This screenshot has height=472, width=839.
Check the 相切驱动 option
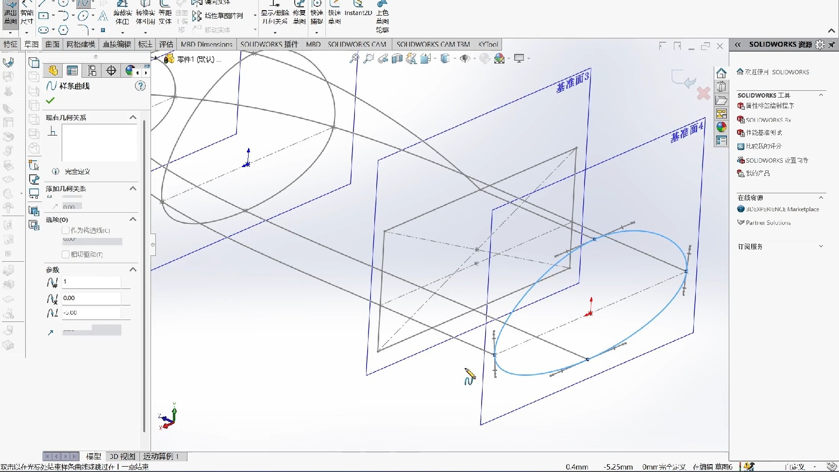point(66,254)
